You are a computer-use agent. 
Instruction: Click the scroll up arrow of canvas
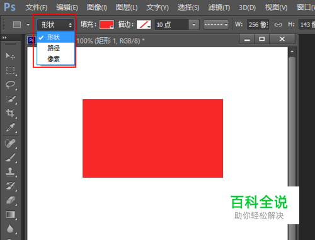[x=292, y=52]
